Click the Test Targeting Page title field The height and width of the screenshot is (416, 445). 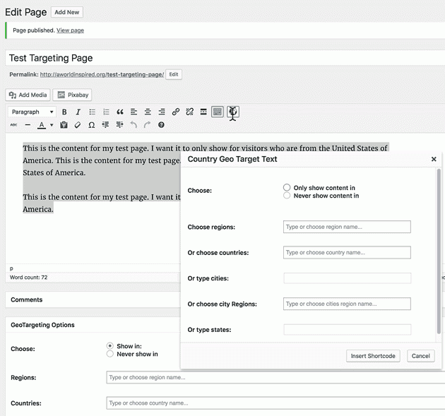(x=225, y=58)
